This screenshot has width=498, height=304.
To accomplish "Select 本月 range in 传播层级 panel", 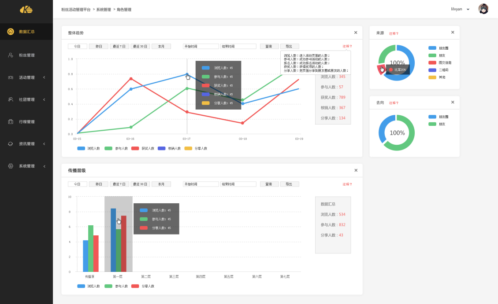I will click(161, 184).
